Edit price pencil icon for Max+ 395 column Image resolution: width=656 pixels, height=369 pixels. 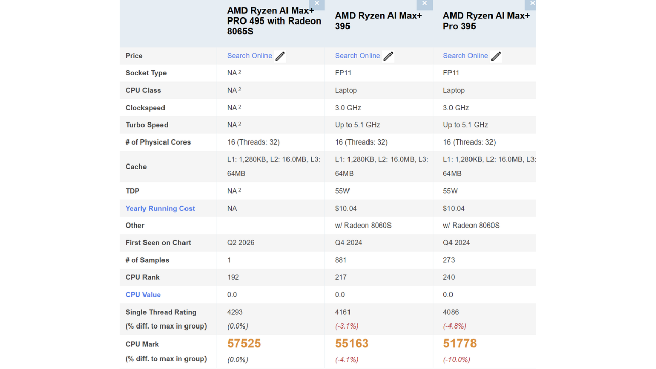coord(388,56)
